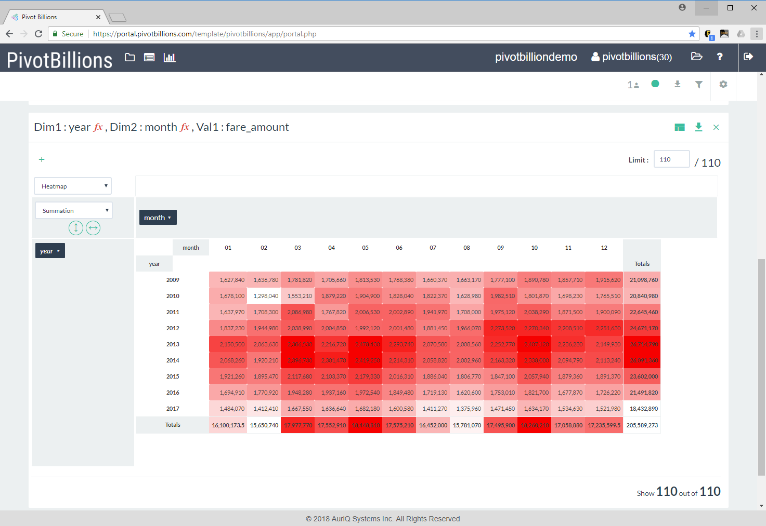Close the pivot panel with X icon
Screen dimensions: 766x526
click(x=716, y=127)
